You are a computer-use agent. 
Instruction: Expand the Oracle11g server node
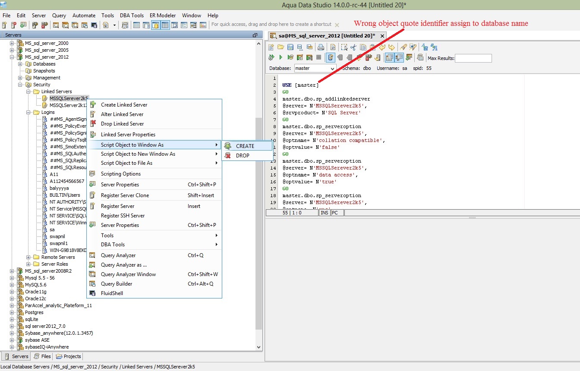pos(12,292)
